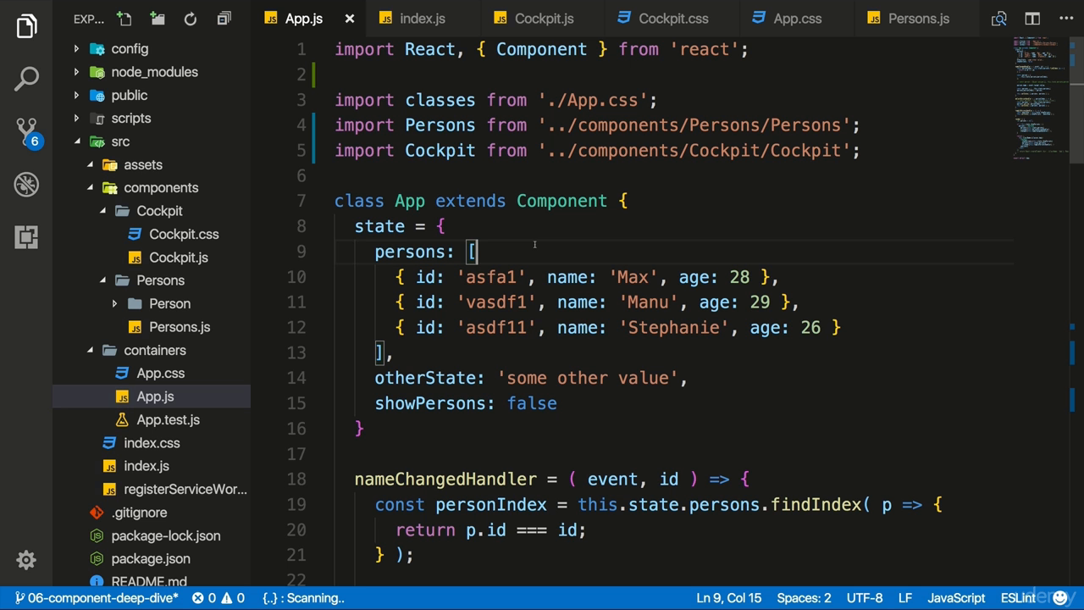Open Cockpit.js from the file tree
This screenshot has height=610, width=1084.
(178, 258)
